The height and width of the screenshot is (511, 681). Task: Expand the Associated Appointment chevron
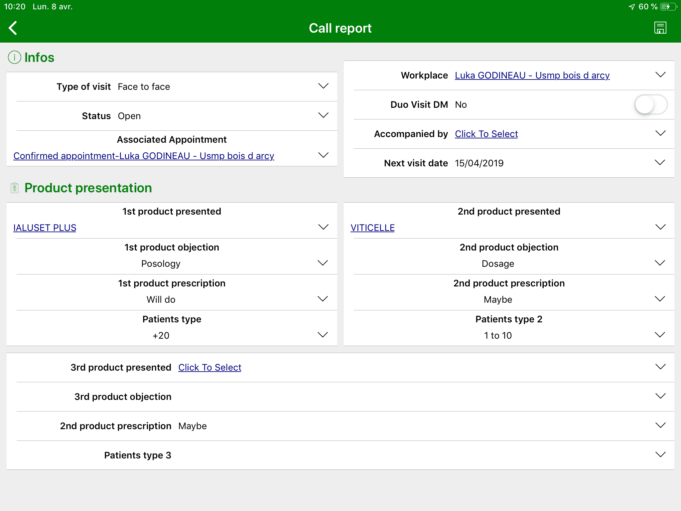pyautogui.click(x=323, y=155)
